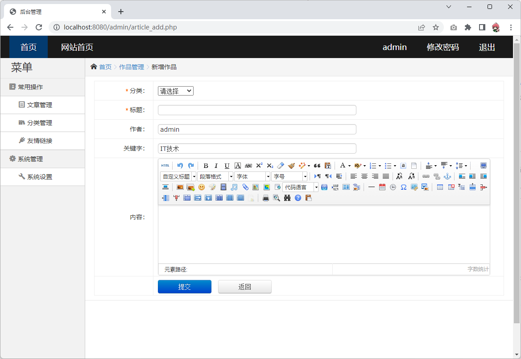Click the blue 提交 submit button
This screenshot has height=359, width=521.
(184, 287)
